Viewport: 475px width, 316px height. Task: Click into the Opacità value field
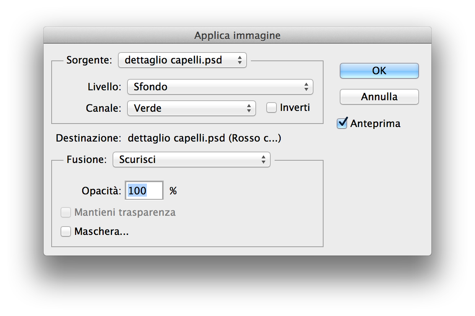pyautogui.click(x=144, y=191)
